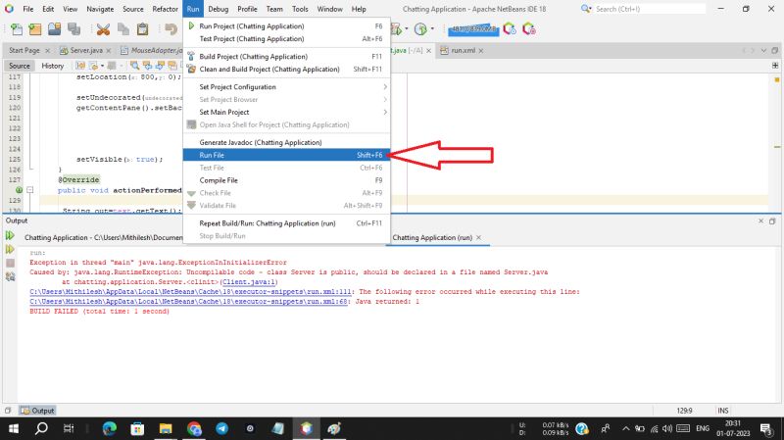Click the first NetBeans profiler snapshot icon

point(510,29)
